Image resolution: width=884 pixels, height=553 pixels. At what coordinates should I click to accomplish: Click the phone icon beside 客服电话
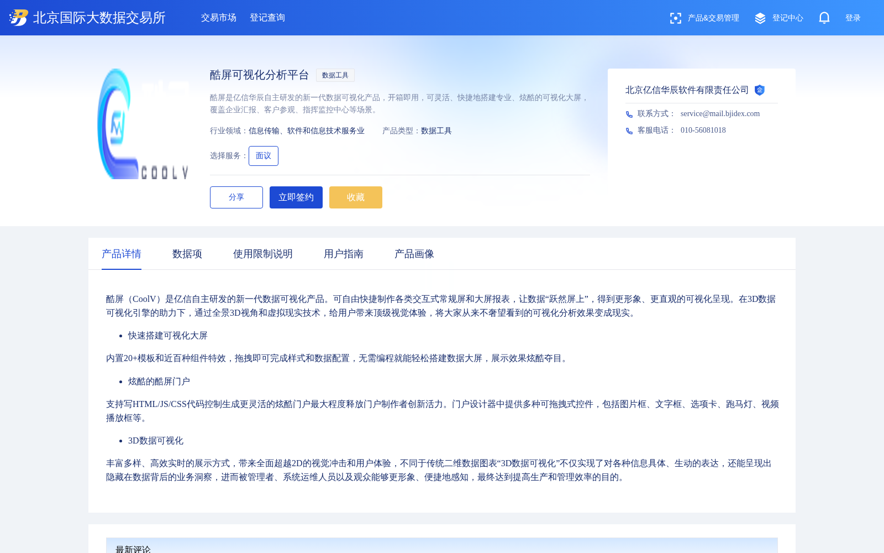tap(629, 131)
